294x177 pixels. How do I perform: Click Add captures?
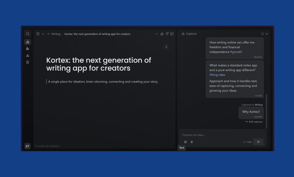[x=254, y=122]
